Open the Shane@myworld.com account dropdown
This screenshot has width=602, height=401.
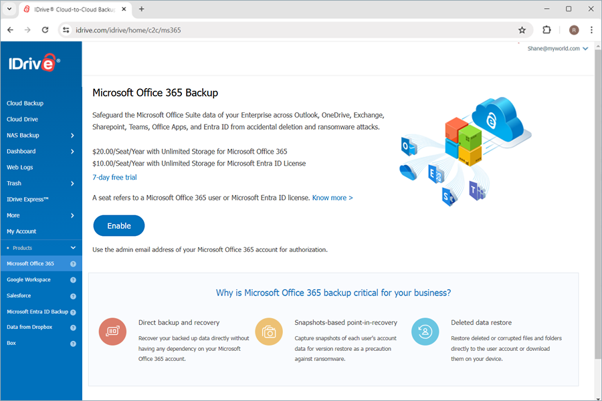557,49
